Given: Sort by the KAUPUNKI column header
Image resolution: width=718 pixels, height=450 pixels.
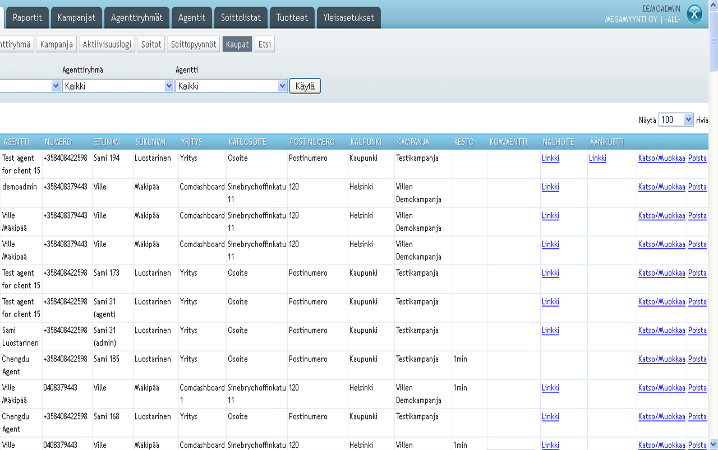Looking at the screenshot, I should pos(366,142).
